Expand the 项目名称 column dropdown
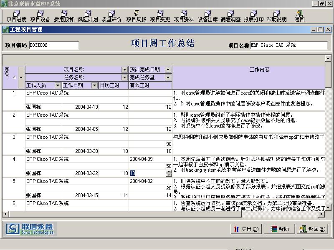The width and height of the screenshot is (334, 250). click(124, 70)
